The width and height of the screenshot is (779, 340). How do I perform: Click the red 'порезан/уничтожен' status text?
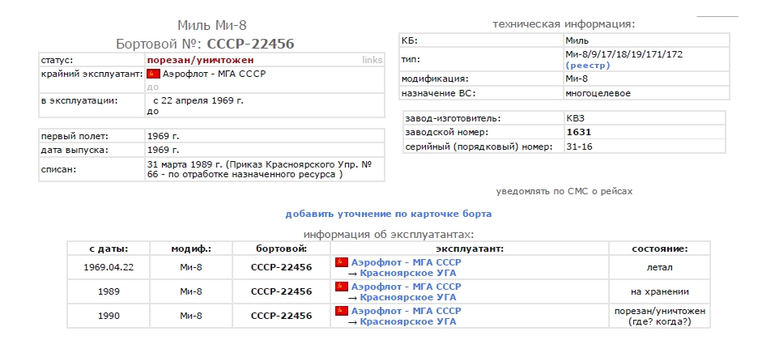[200, 60]
